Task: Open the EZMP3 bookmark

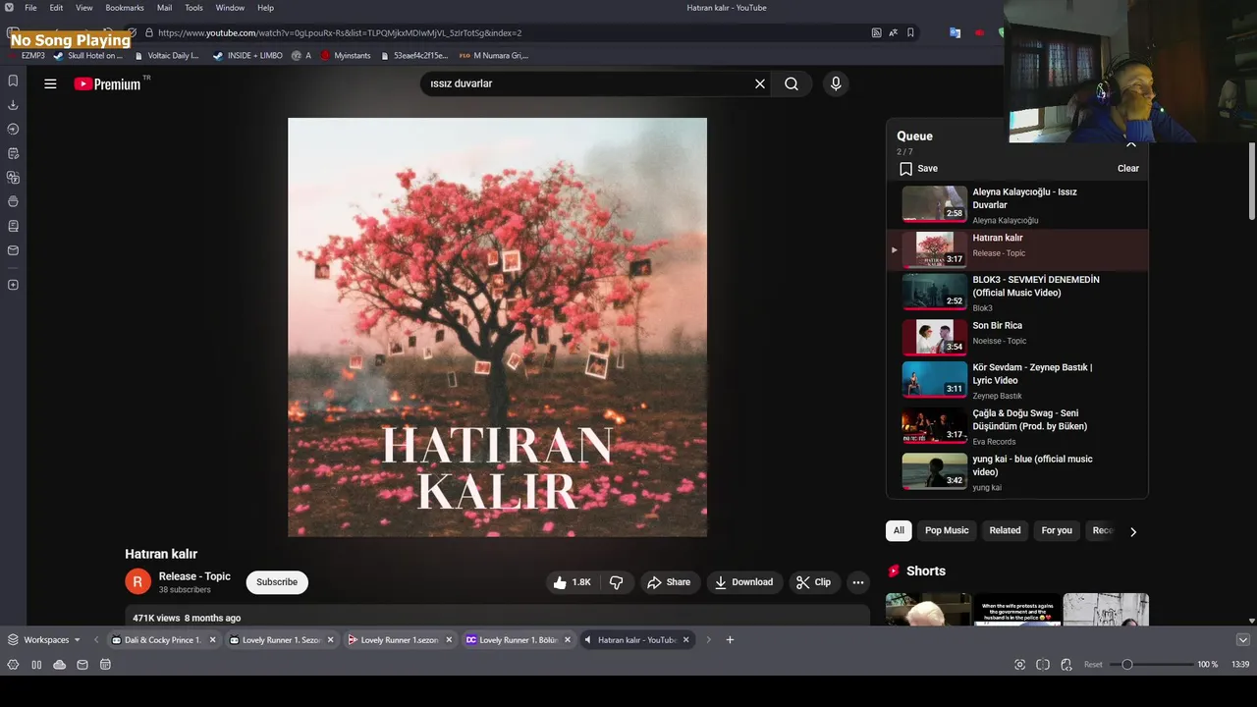Action: (x=27, y=56)
